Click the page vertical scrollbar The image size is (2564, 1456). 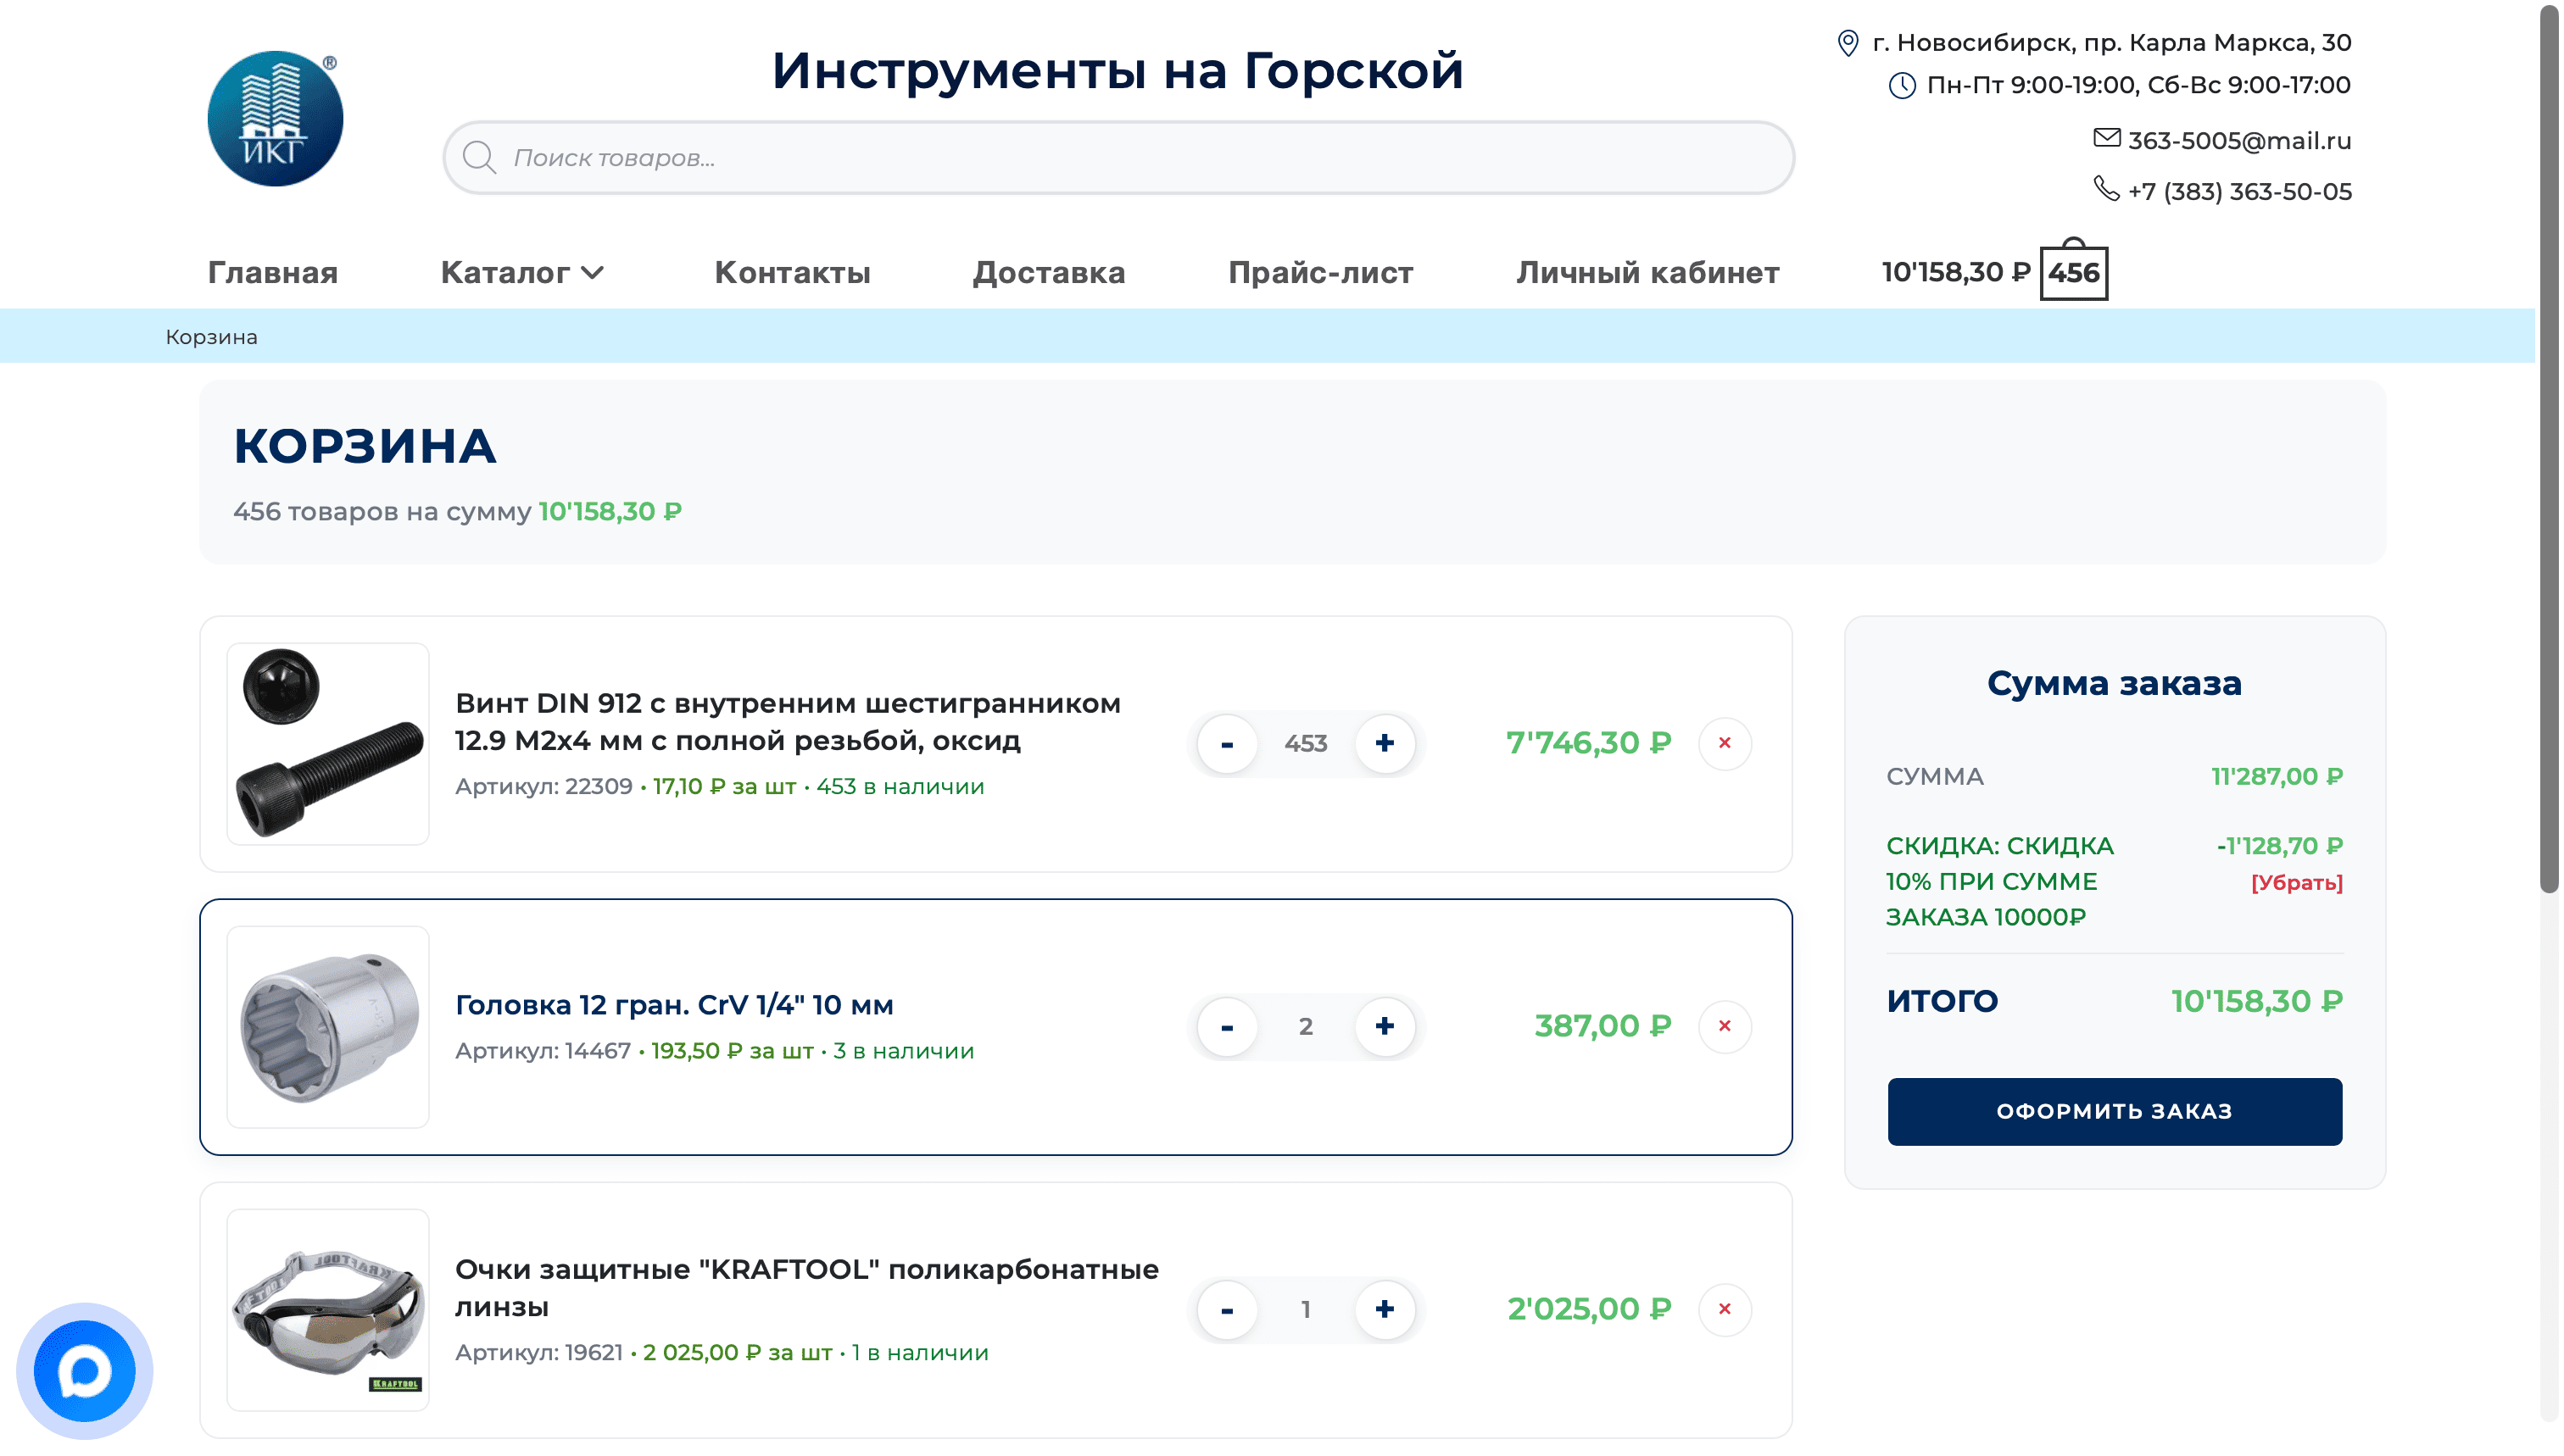click(2549, 450)
